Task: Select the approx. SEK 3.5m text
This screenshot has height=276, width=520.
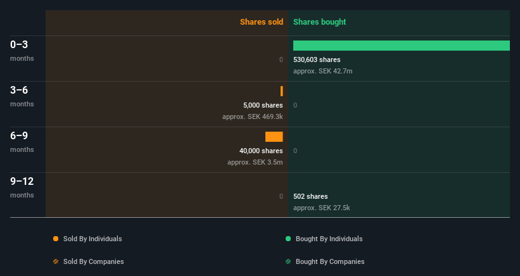Action: (255, 162)
